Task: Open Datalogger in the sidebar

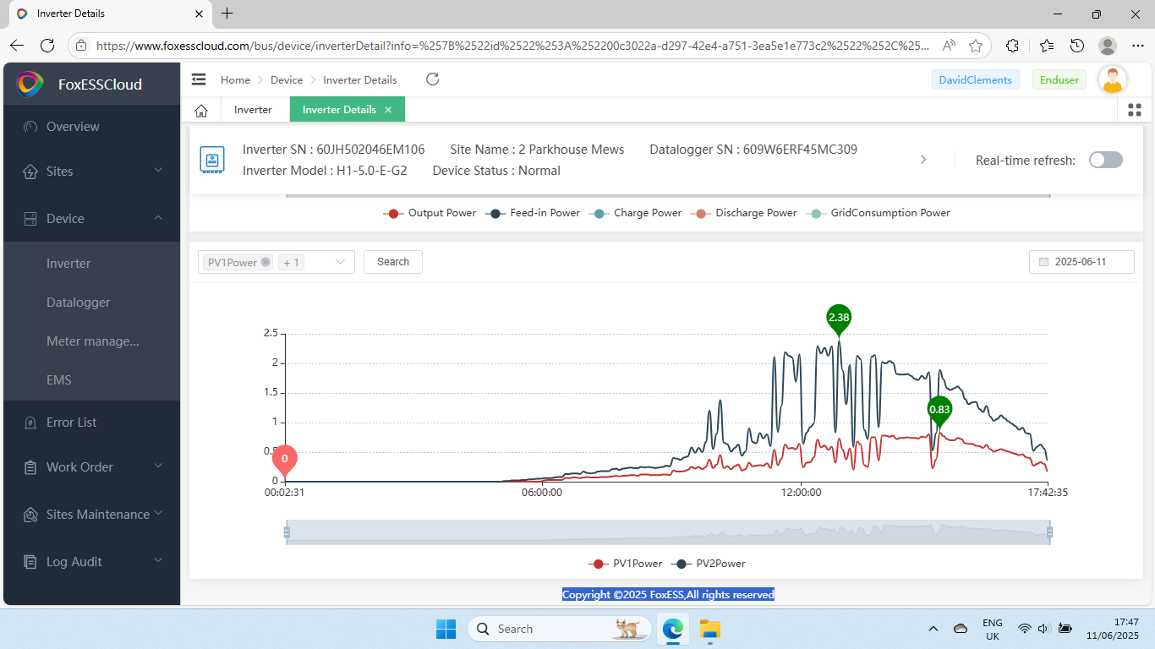Action: pos(78,303)
